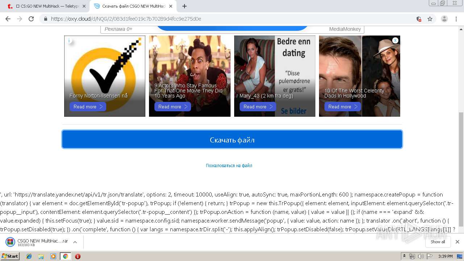Expand the download item options chevron
Image resolution: width=464 pixels, height=261 pixels.
(75, 242)
